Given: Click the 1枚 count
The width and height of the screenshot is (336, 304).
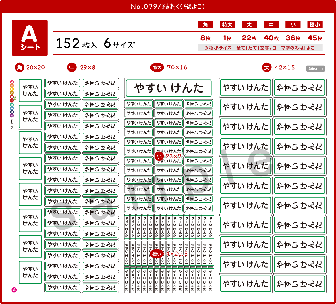Looking at the screenshot, I should click(227, 38).
